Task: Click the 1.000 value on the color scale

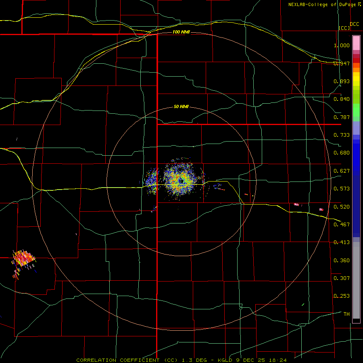Action: pos(342,45)
